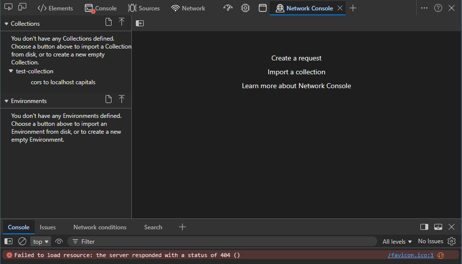Open the Elements tab

pyautogui.click(x=55, y=8)
